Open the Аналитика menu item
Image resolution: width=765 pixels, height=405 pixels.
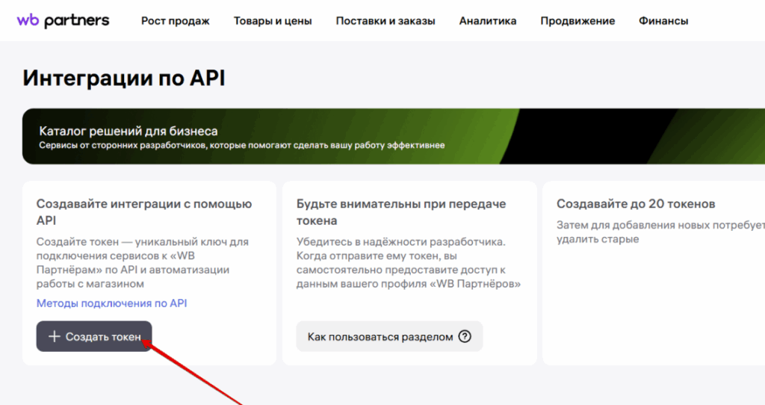point(488,21)
